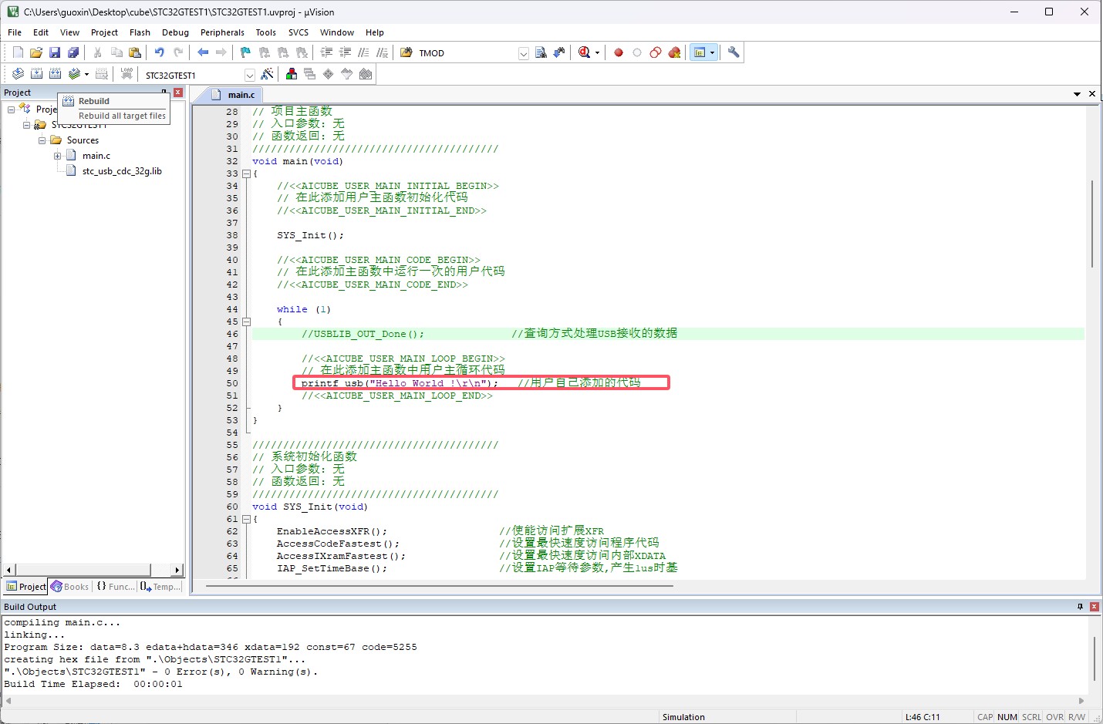Switch to the Templates panel tab
This screenshot has height=724, width=1103.
pyautogui.click(x=160, y=587)
